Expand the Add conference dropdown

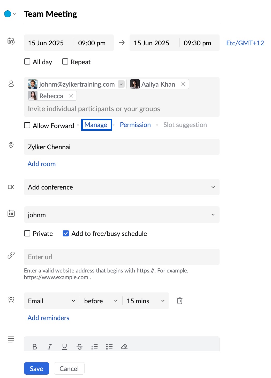tap(213, 187)
